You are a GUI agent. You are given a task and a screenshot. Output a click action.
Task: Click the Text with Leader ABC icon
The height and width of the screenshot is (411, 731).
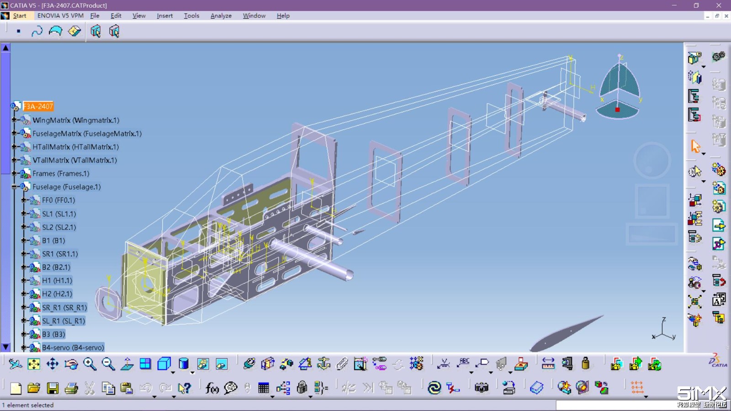point(463,364)
